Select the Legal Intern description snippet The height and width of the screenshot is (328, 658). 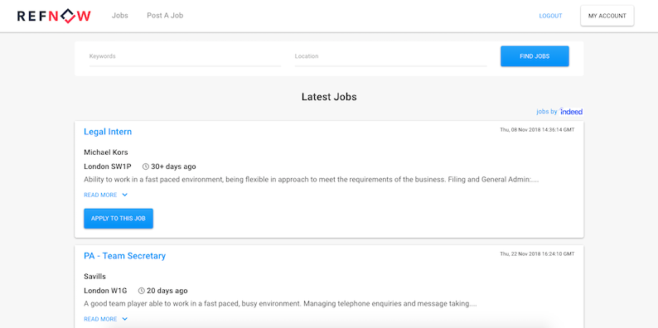coord(312,180)
